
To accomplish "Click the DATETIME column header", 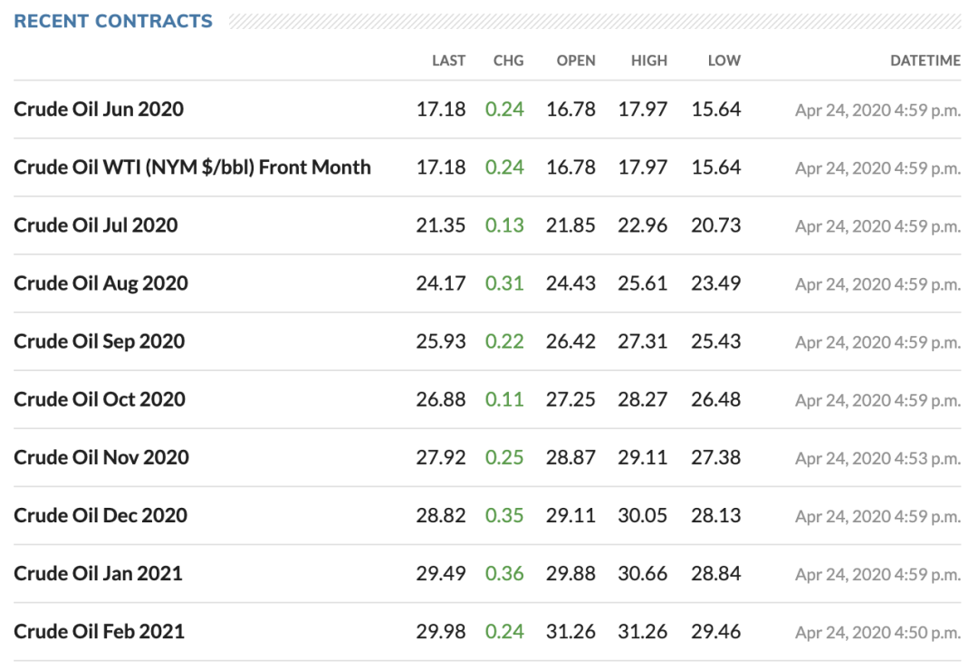I will pyautogui.click(x=925, y=61).
